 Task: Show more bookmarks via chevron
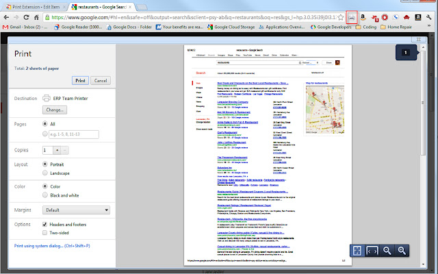tap(430, 27)
